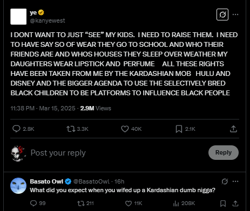Share ye's post using the upload icon

(233, 129)
